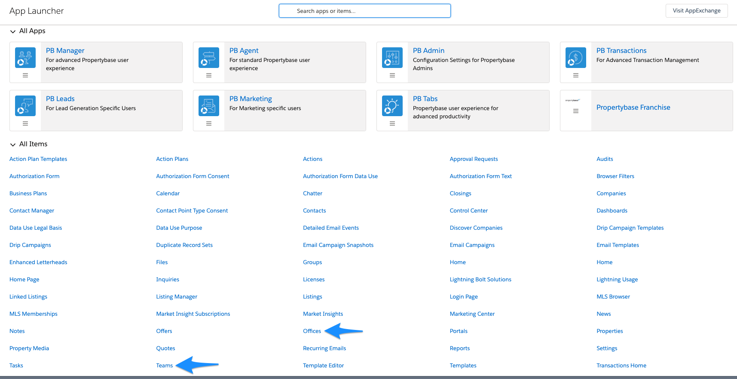Open the Companies item
The width and height of the screenshot is (737, 379).
coord(611,193)
